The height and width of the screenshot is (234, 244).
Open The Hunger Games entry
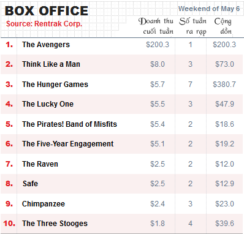(x=55, y=84)
